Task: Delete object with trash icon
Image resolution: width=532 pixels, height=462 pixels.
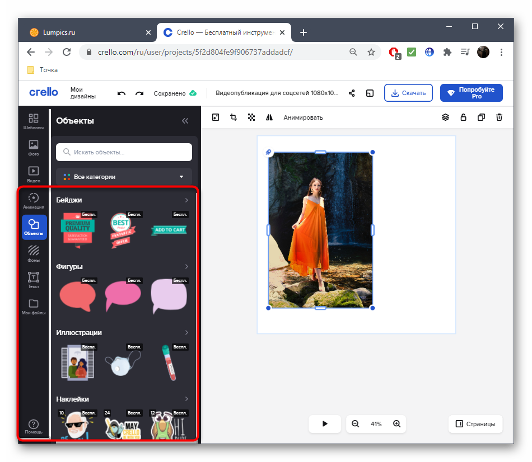Action: (x=499, y=117)
